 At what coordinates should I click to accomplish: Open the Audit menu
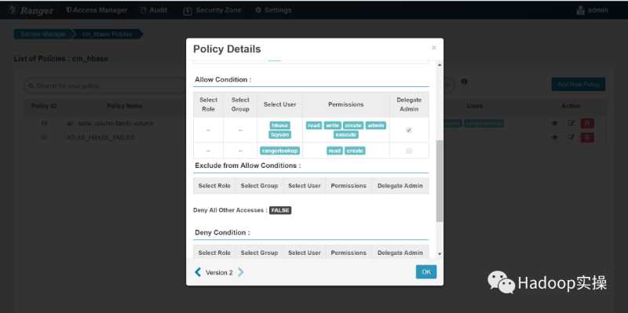pos(154,10)
